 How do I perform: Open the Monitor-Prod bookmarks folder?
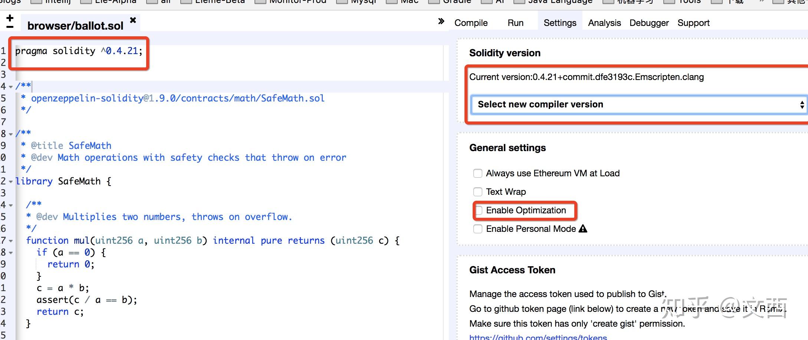(290, 1)
